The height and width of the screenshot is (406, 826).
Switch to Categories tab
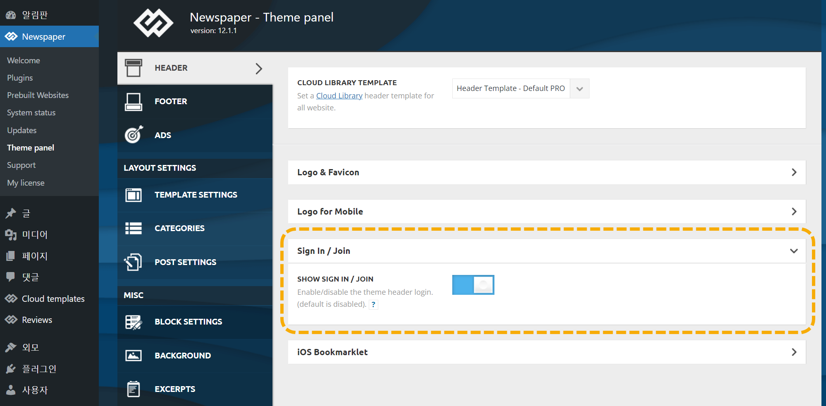tap(195, 228)
